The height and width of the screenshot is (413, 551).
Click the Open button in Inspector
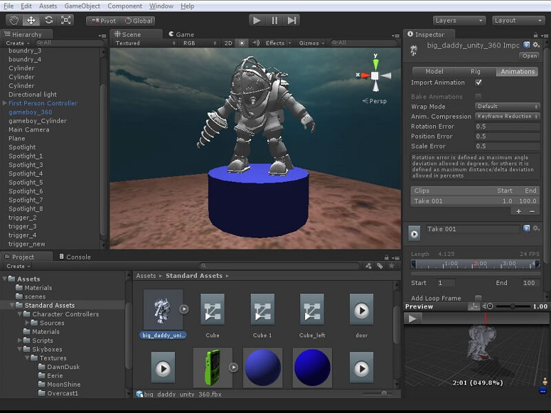coord(530,56)
